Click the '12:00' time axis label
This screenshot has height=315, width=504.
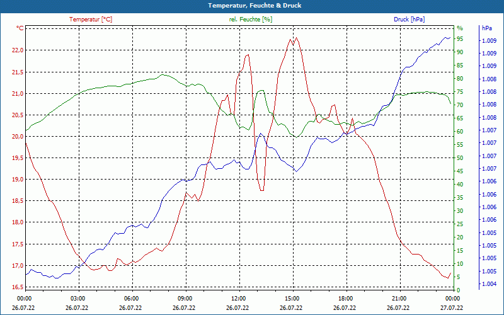pyautogui.click(x=238, y=299)
